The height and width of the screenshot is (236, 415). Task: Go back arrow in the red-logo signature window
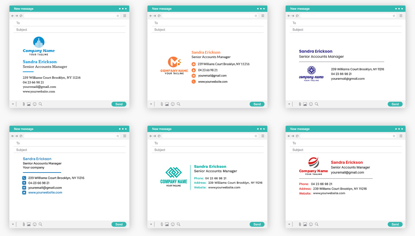(x=289, y=136)
